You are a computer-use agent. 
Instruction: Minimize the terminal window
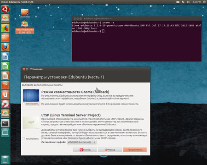[x=78, y=19]
